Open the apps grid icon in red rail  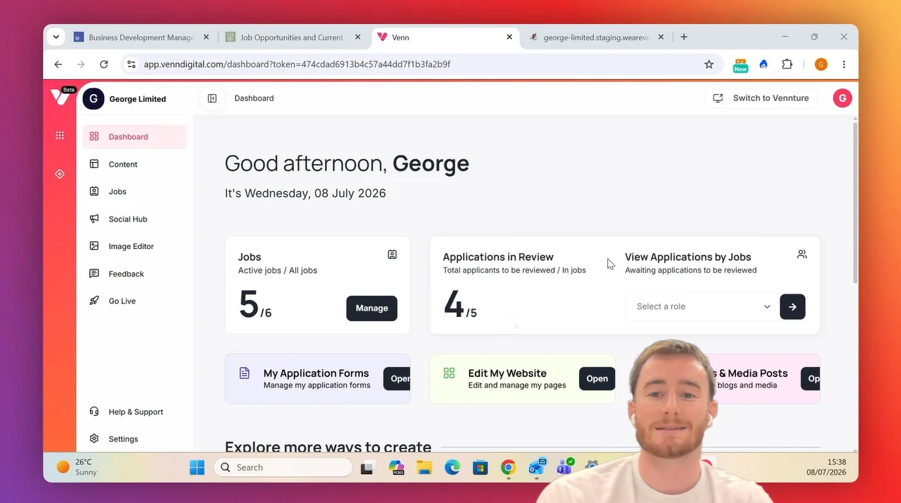[x=59, y=135]
